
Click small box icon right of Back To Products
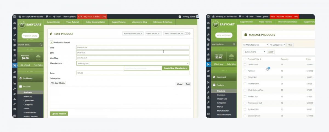pos(186,34)
